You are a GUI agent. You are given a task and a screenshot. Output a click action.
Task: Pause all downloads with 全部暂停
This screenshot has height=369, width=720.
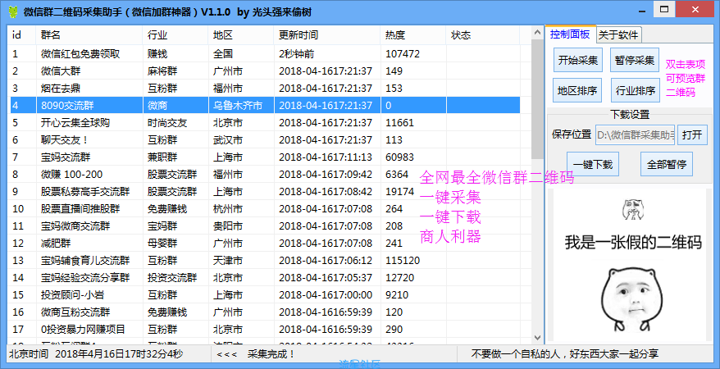click(666, 164)
